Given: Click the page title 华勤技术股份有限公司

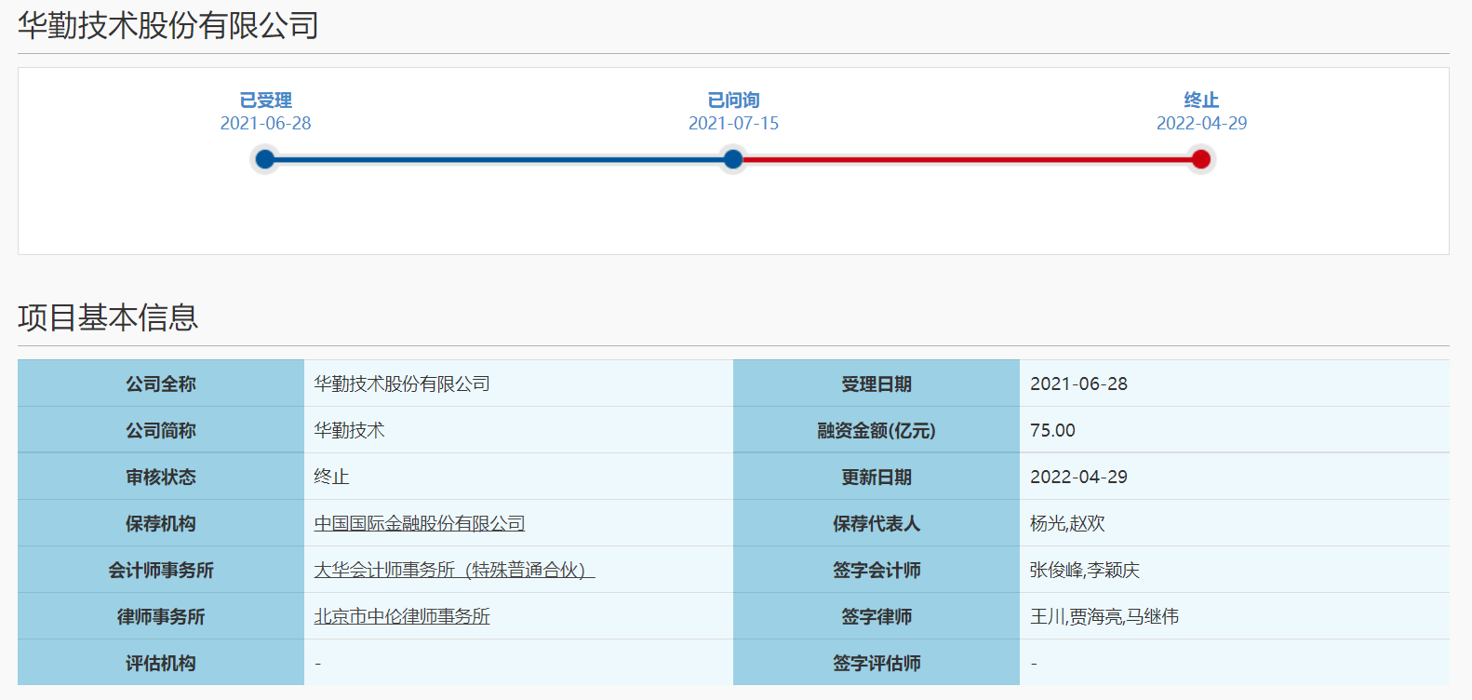Looking at the screenshot, I should point(168,25).
